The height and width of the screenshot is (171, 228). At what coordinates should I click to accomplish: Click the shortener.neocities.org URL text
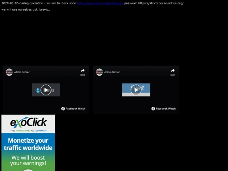click(161, 3)
